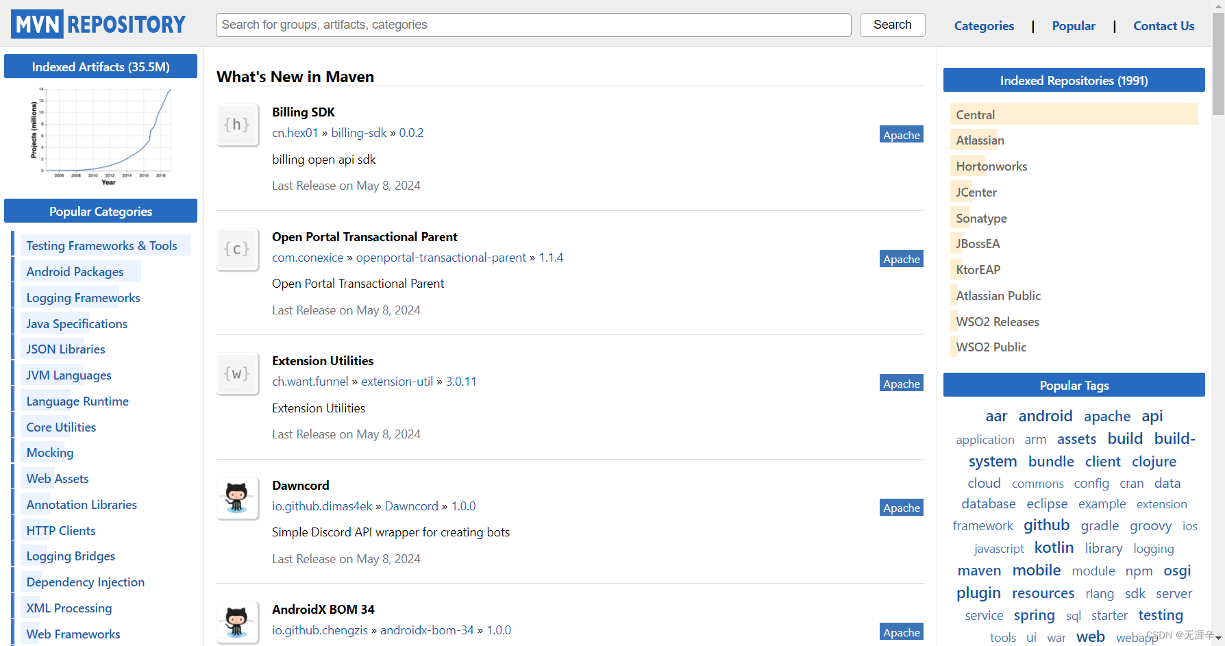This screenshot has width=1225, height=646.
Task: Click the MVN Repository logo
Action: [x=98, y=24]
